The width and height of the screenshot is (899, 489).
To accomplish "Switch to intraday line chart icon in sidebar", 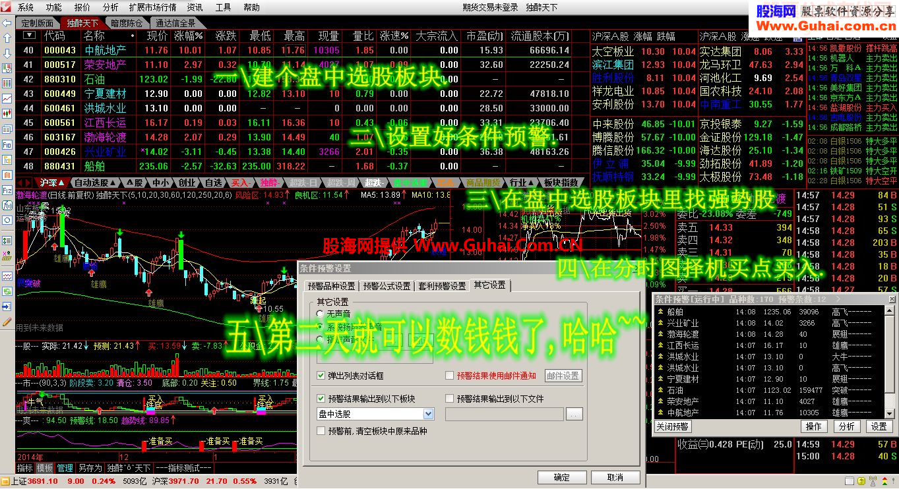I will 7,99.
